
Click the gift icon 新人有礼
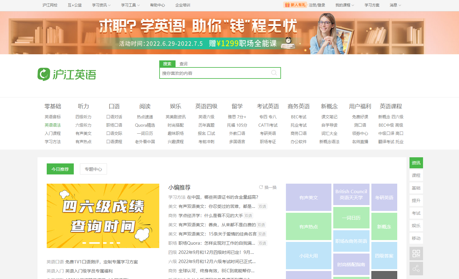295,5
